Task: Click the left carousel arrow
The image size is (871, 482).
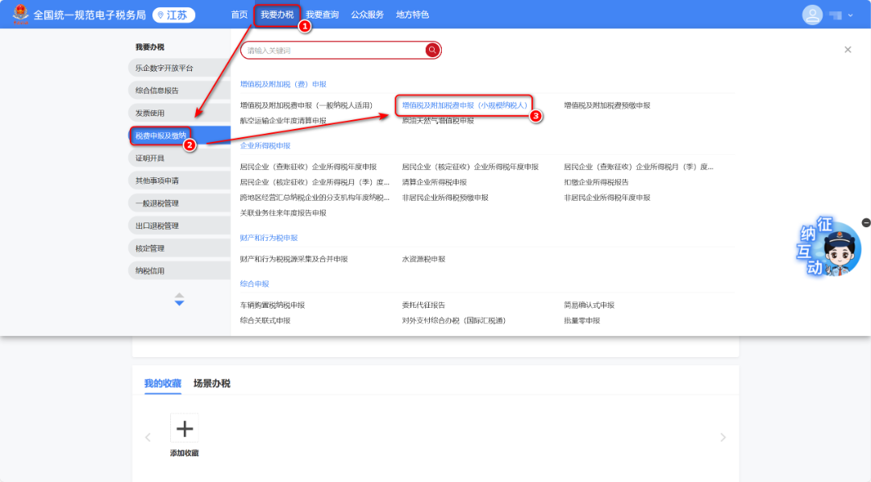Action: pyautogui.click(x=148, y=436)
